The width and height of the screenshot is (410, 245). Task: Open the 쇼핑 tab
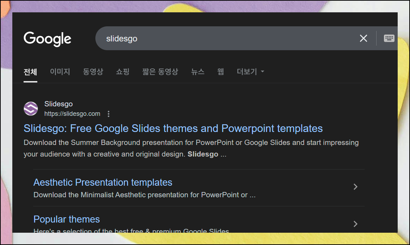(x=122, y=72)
